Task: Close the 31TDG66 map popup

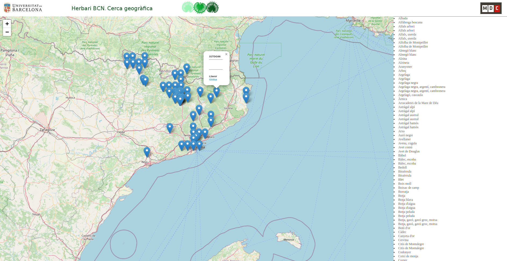Action: [x=226, y=54]
